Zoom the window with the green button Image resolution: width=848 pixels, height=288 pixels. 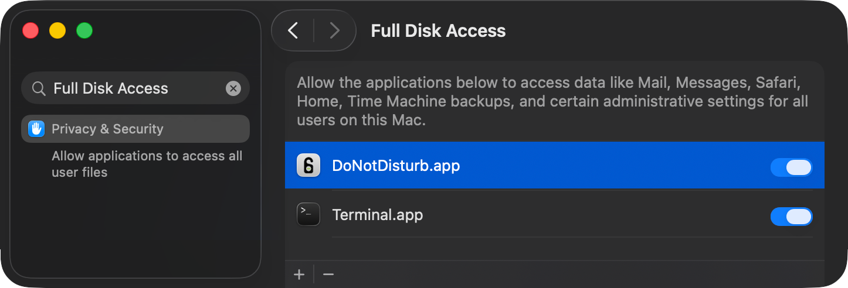[84, 30]
